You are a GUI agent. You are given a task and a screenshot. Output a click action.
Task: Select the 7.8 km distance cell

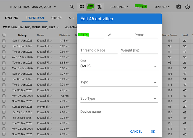click(x=65, y=96)
